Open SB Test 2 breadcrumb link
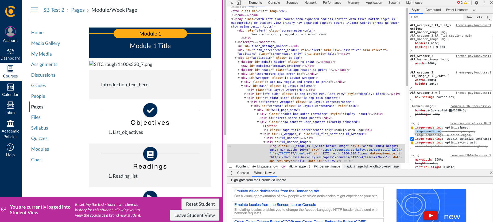Screen dimensions: 493x222 click(54, 10)
